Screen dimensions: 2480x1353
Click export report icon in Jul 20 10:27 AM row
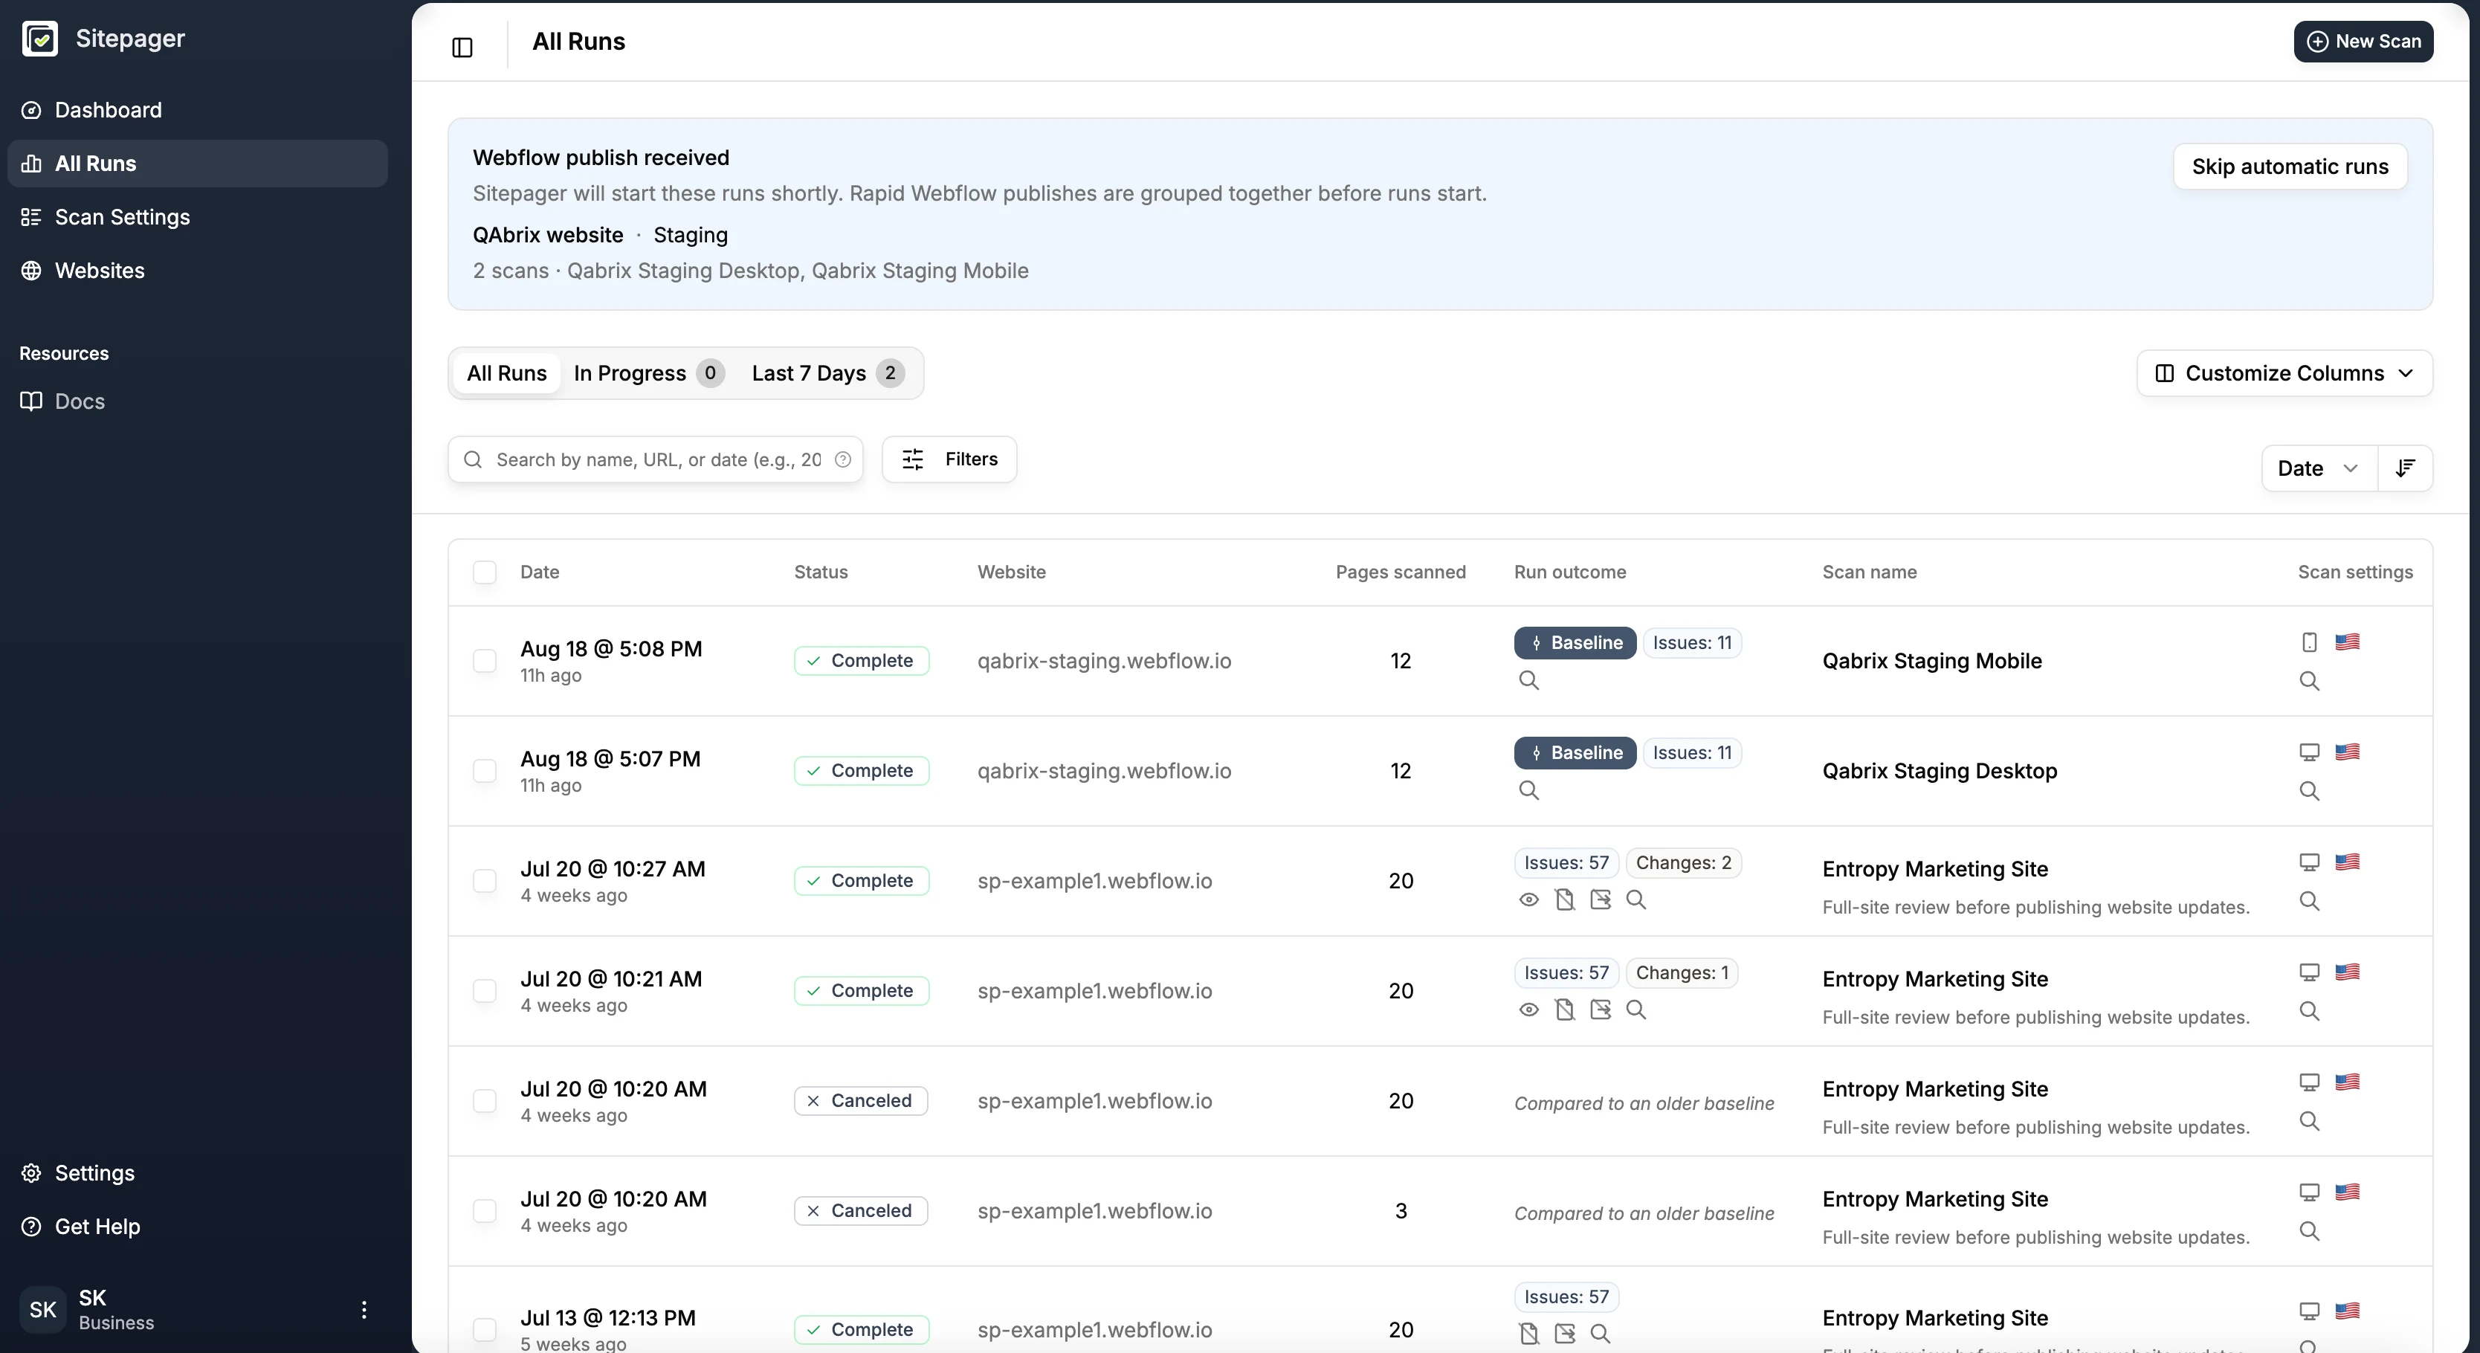pos(1600,900)
